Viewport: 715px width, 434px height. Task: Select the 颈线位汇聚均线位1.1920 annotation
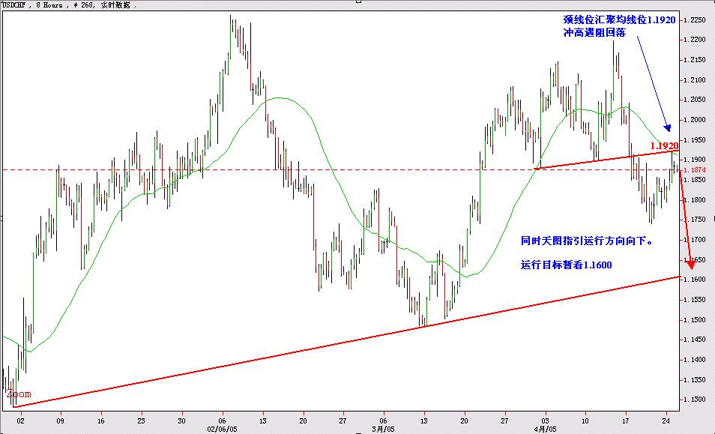(x=619, y=20)
